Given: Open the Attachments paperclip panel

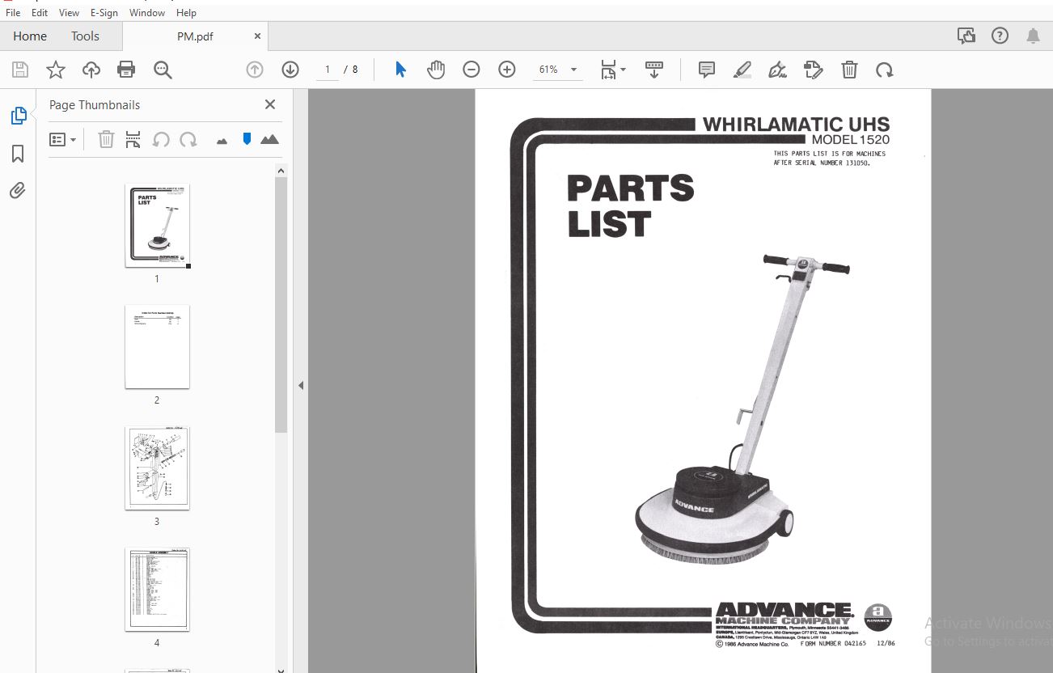Looking at the screenshot, I should (18, 191).
